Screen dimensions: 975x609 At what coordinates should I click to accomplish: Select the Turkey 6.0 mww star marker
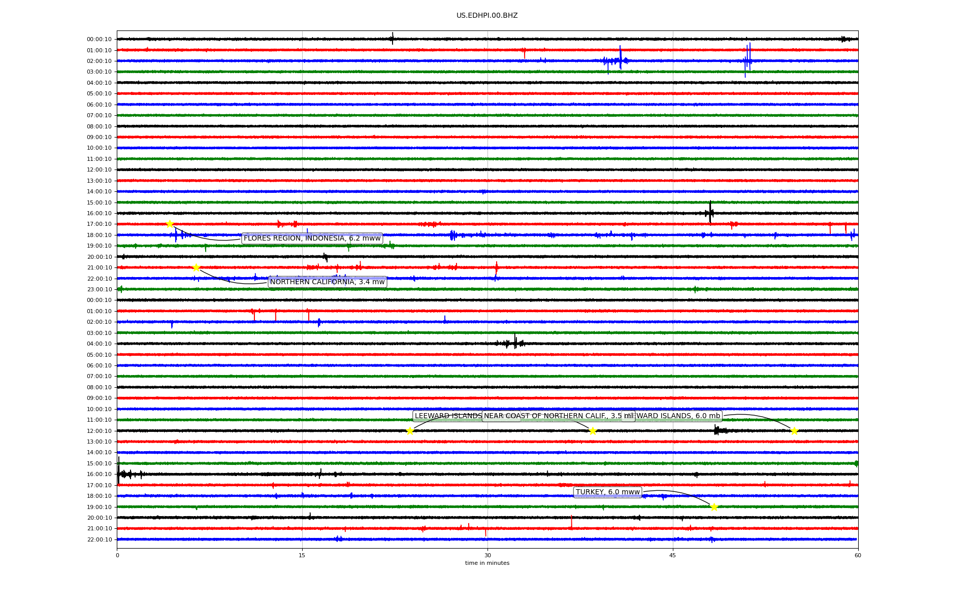click(714, 507)
